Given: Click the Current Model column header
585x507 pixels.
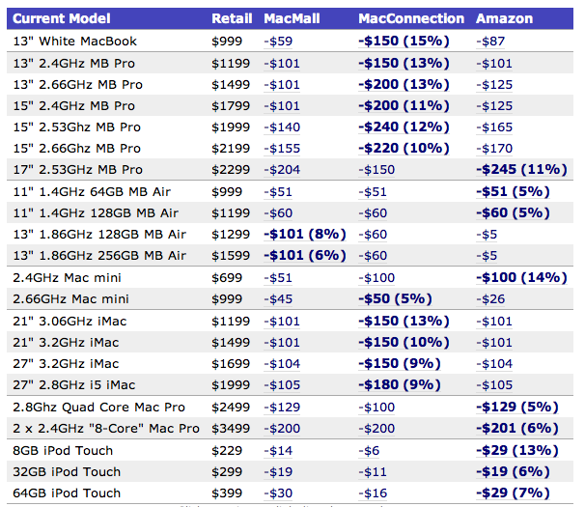Looking at the screenshot, I should 62,18.
